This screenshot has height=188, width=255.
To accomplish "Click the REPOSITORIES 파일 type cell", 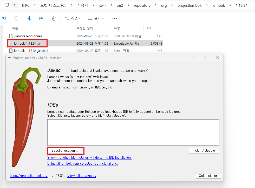I will [x=127, y=36].
